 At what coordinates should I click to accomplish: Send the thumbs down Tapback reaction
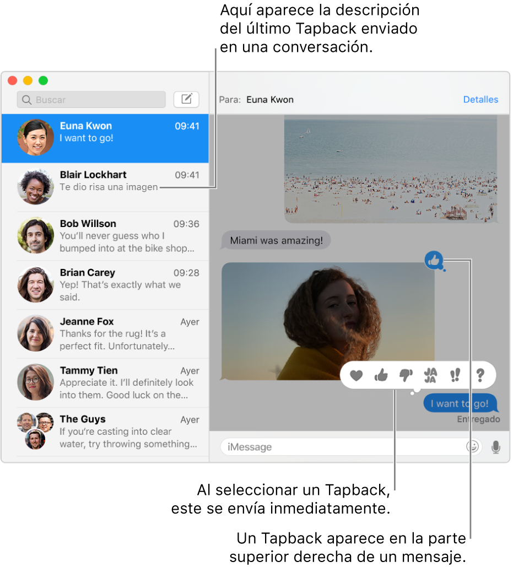pos(406,375)
